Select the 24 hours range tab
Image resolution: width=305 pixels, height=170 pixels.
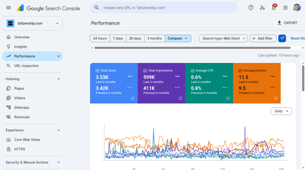coord(100,38)
